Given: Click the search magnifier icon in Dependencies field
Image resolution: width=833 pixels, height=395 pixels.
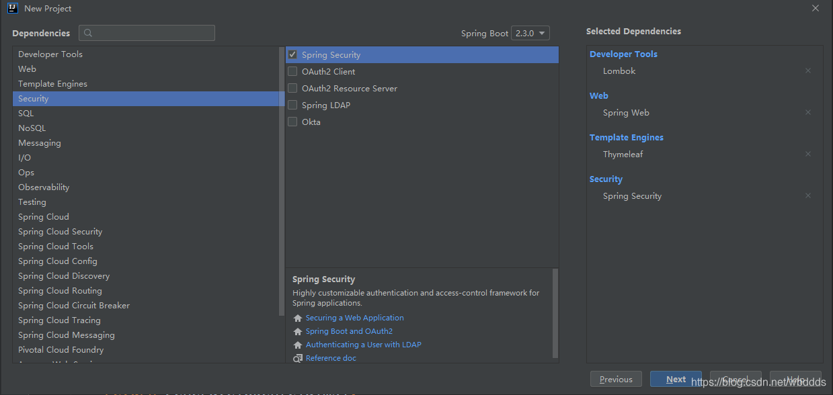Looking at the screenshot, I should 87,32.
